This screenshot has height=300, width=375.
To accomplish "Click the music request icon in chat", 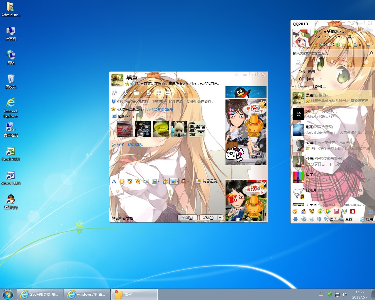I will (165, 181).
